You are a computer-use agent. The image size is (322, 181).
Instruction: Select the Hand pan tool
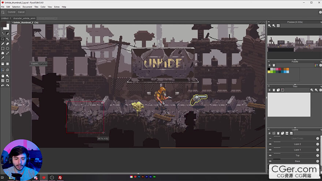click(3, 76)
